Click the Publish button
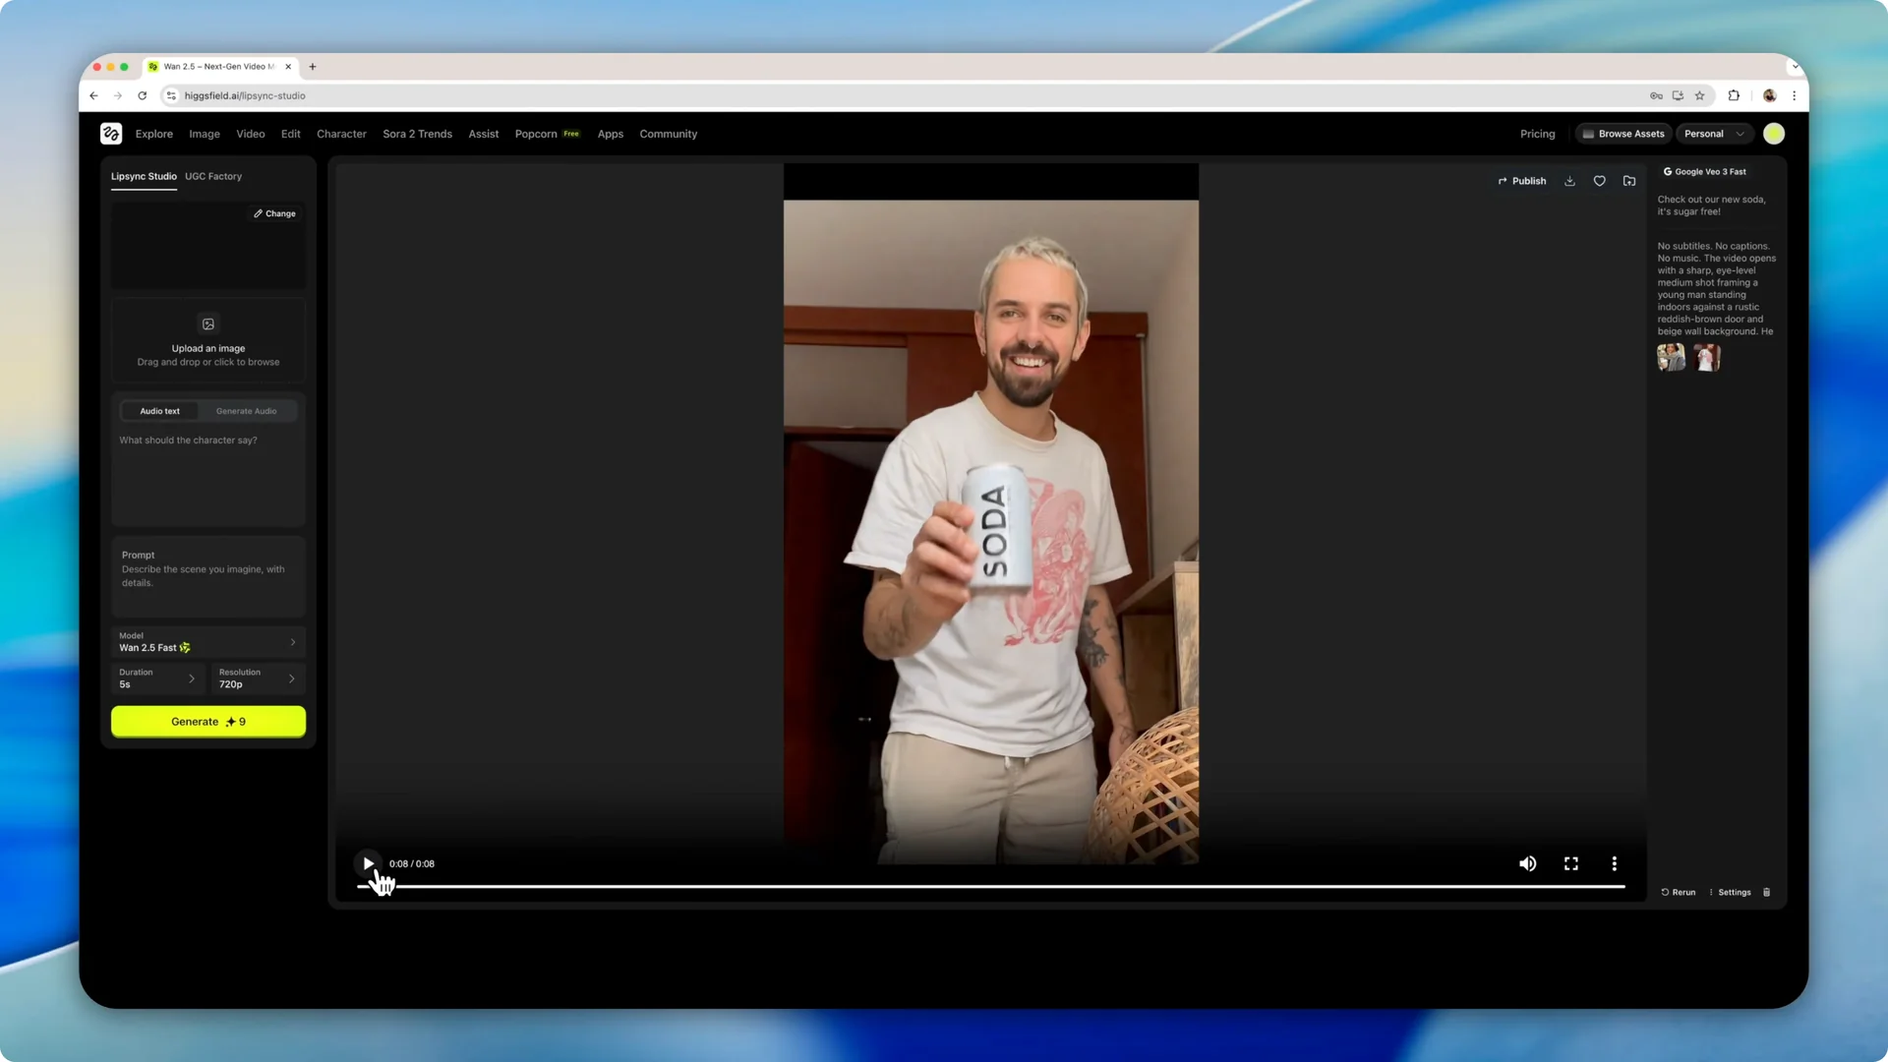 click(1522, 181)
